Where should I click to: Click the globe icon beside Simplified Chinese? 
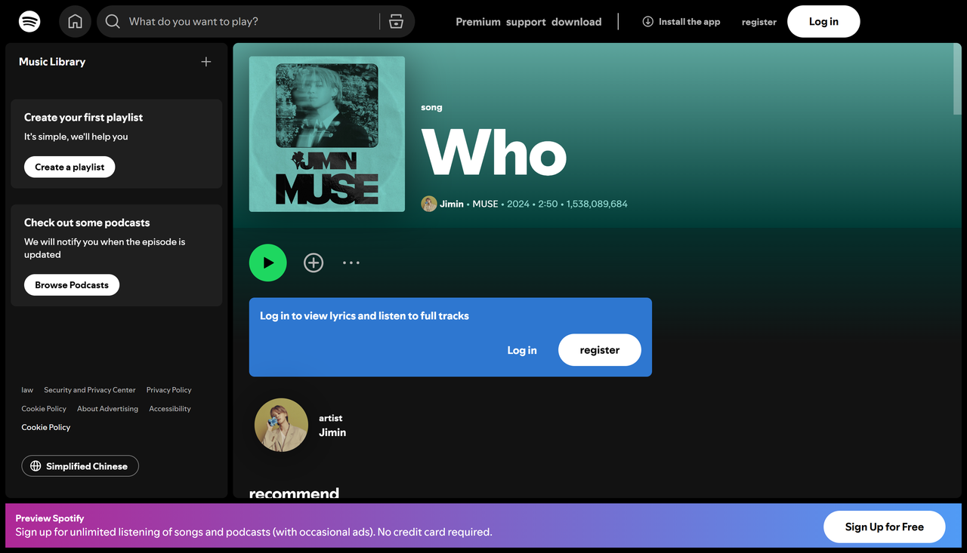(36, 465)
